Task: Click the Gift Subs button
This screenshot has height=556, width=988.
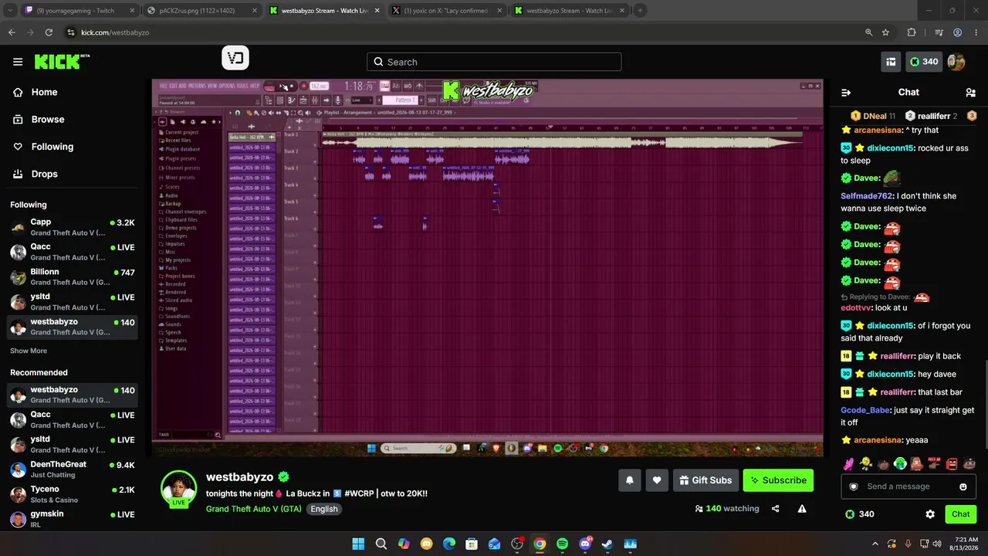Action: click(x=705, y=480)
